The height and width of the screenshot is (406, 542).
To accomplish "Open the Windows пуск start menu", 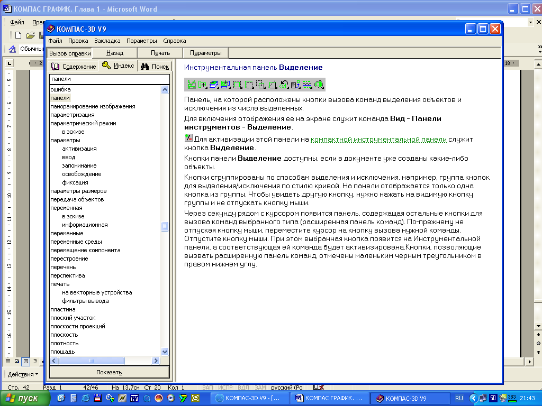I will (25, 398).
